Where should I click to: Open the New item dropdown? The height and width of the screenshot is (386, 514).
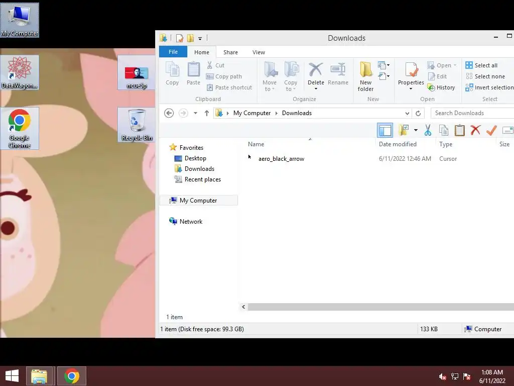[383, 65]
